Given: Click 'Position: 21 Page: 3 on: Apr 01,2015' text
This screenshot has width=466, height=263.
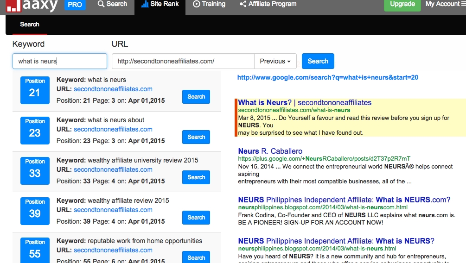Looking at the screenshot, I should coord(110,100).
